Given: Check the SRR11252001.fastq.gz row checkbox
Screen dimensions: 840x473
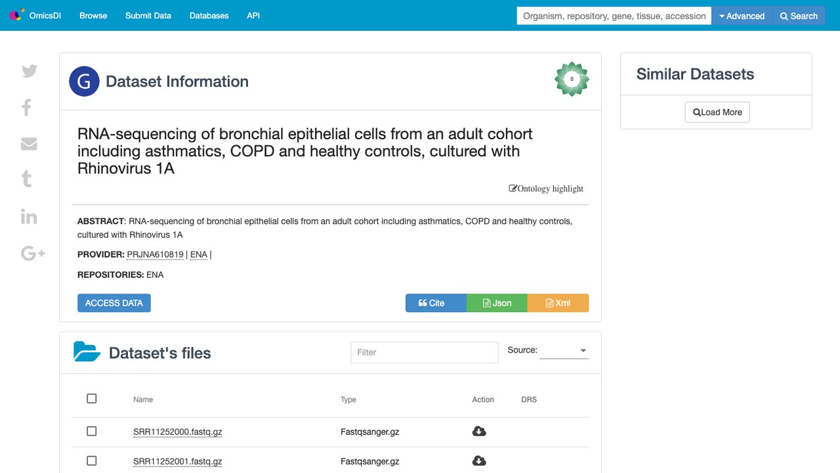Looking at the screenshot, I should pos(92,461).
